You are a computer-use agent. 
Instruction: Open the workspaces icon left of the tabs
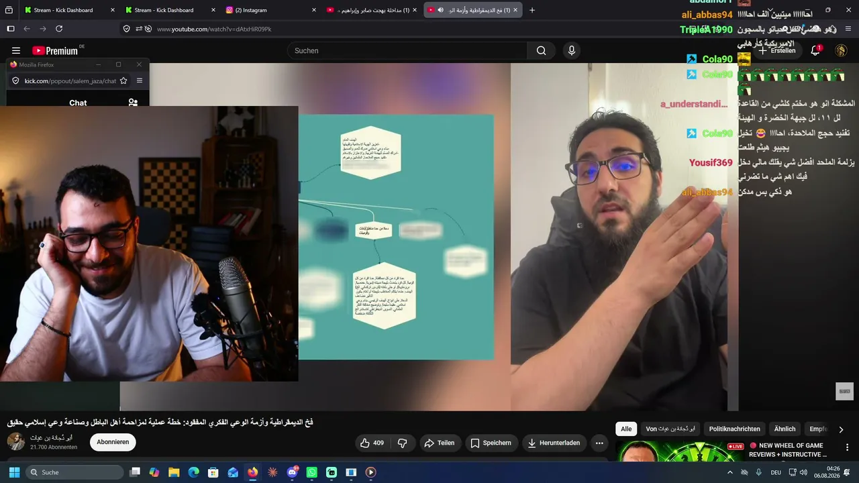point(9,10)
